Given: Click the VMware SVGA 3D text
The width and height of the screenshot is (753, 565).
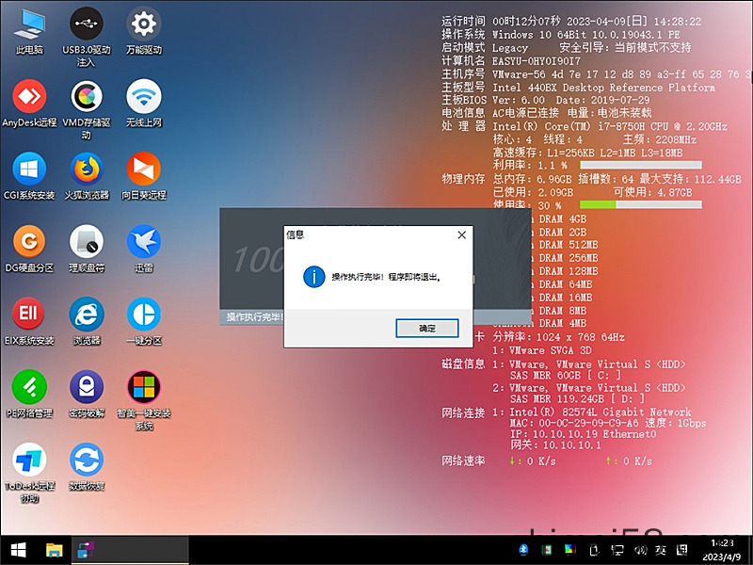Looking at the screenshot, I should point(551,350).
